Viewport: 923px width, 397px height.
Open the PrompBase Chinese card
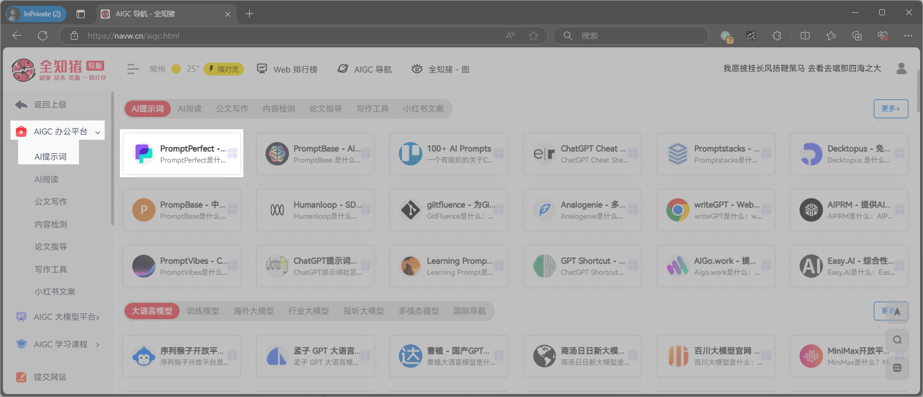tap(182, 210)
